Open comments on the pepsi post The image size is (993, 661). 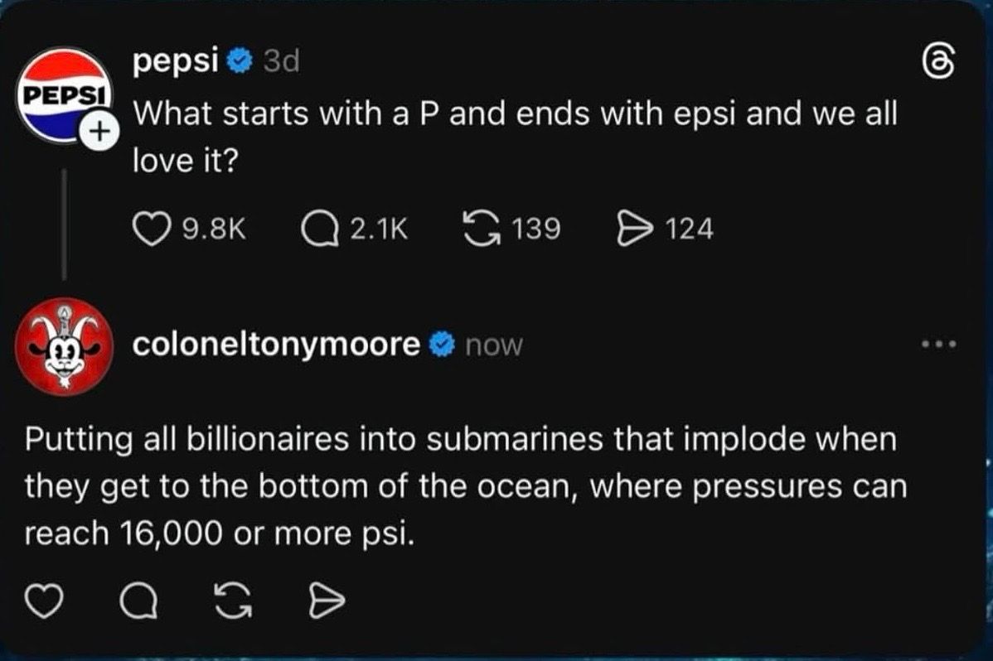(x=320, y=229)
